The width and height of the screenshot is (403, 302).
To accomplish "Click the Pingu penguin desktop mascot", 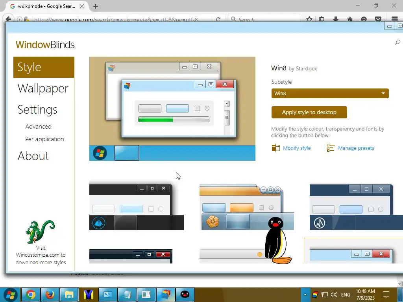I will click(278, 240).
